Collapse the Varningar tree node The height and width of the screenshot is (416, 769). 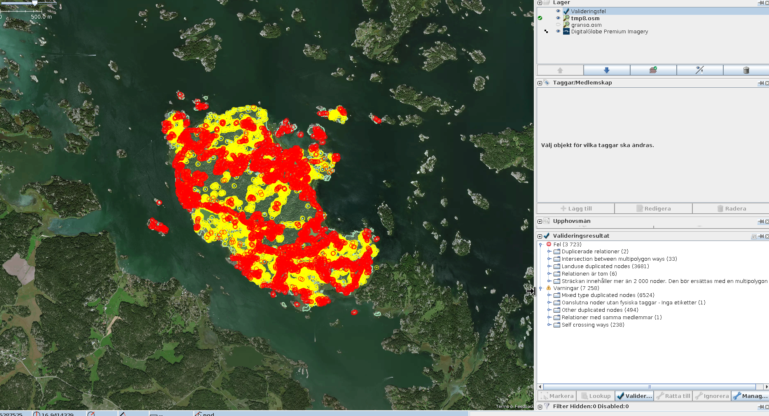(x=540, y=288)
